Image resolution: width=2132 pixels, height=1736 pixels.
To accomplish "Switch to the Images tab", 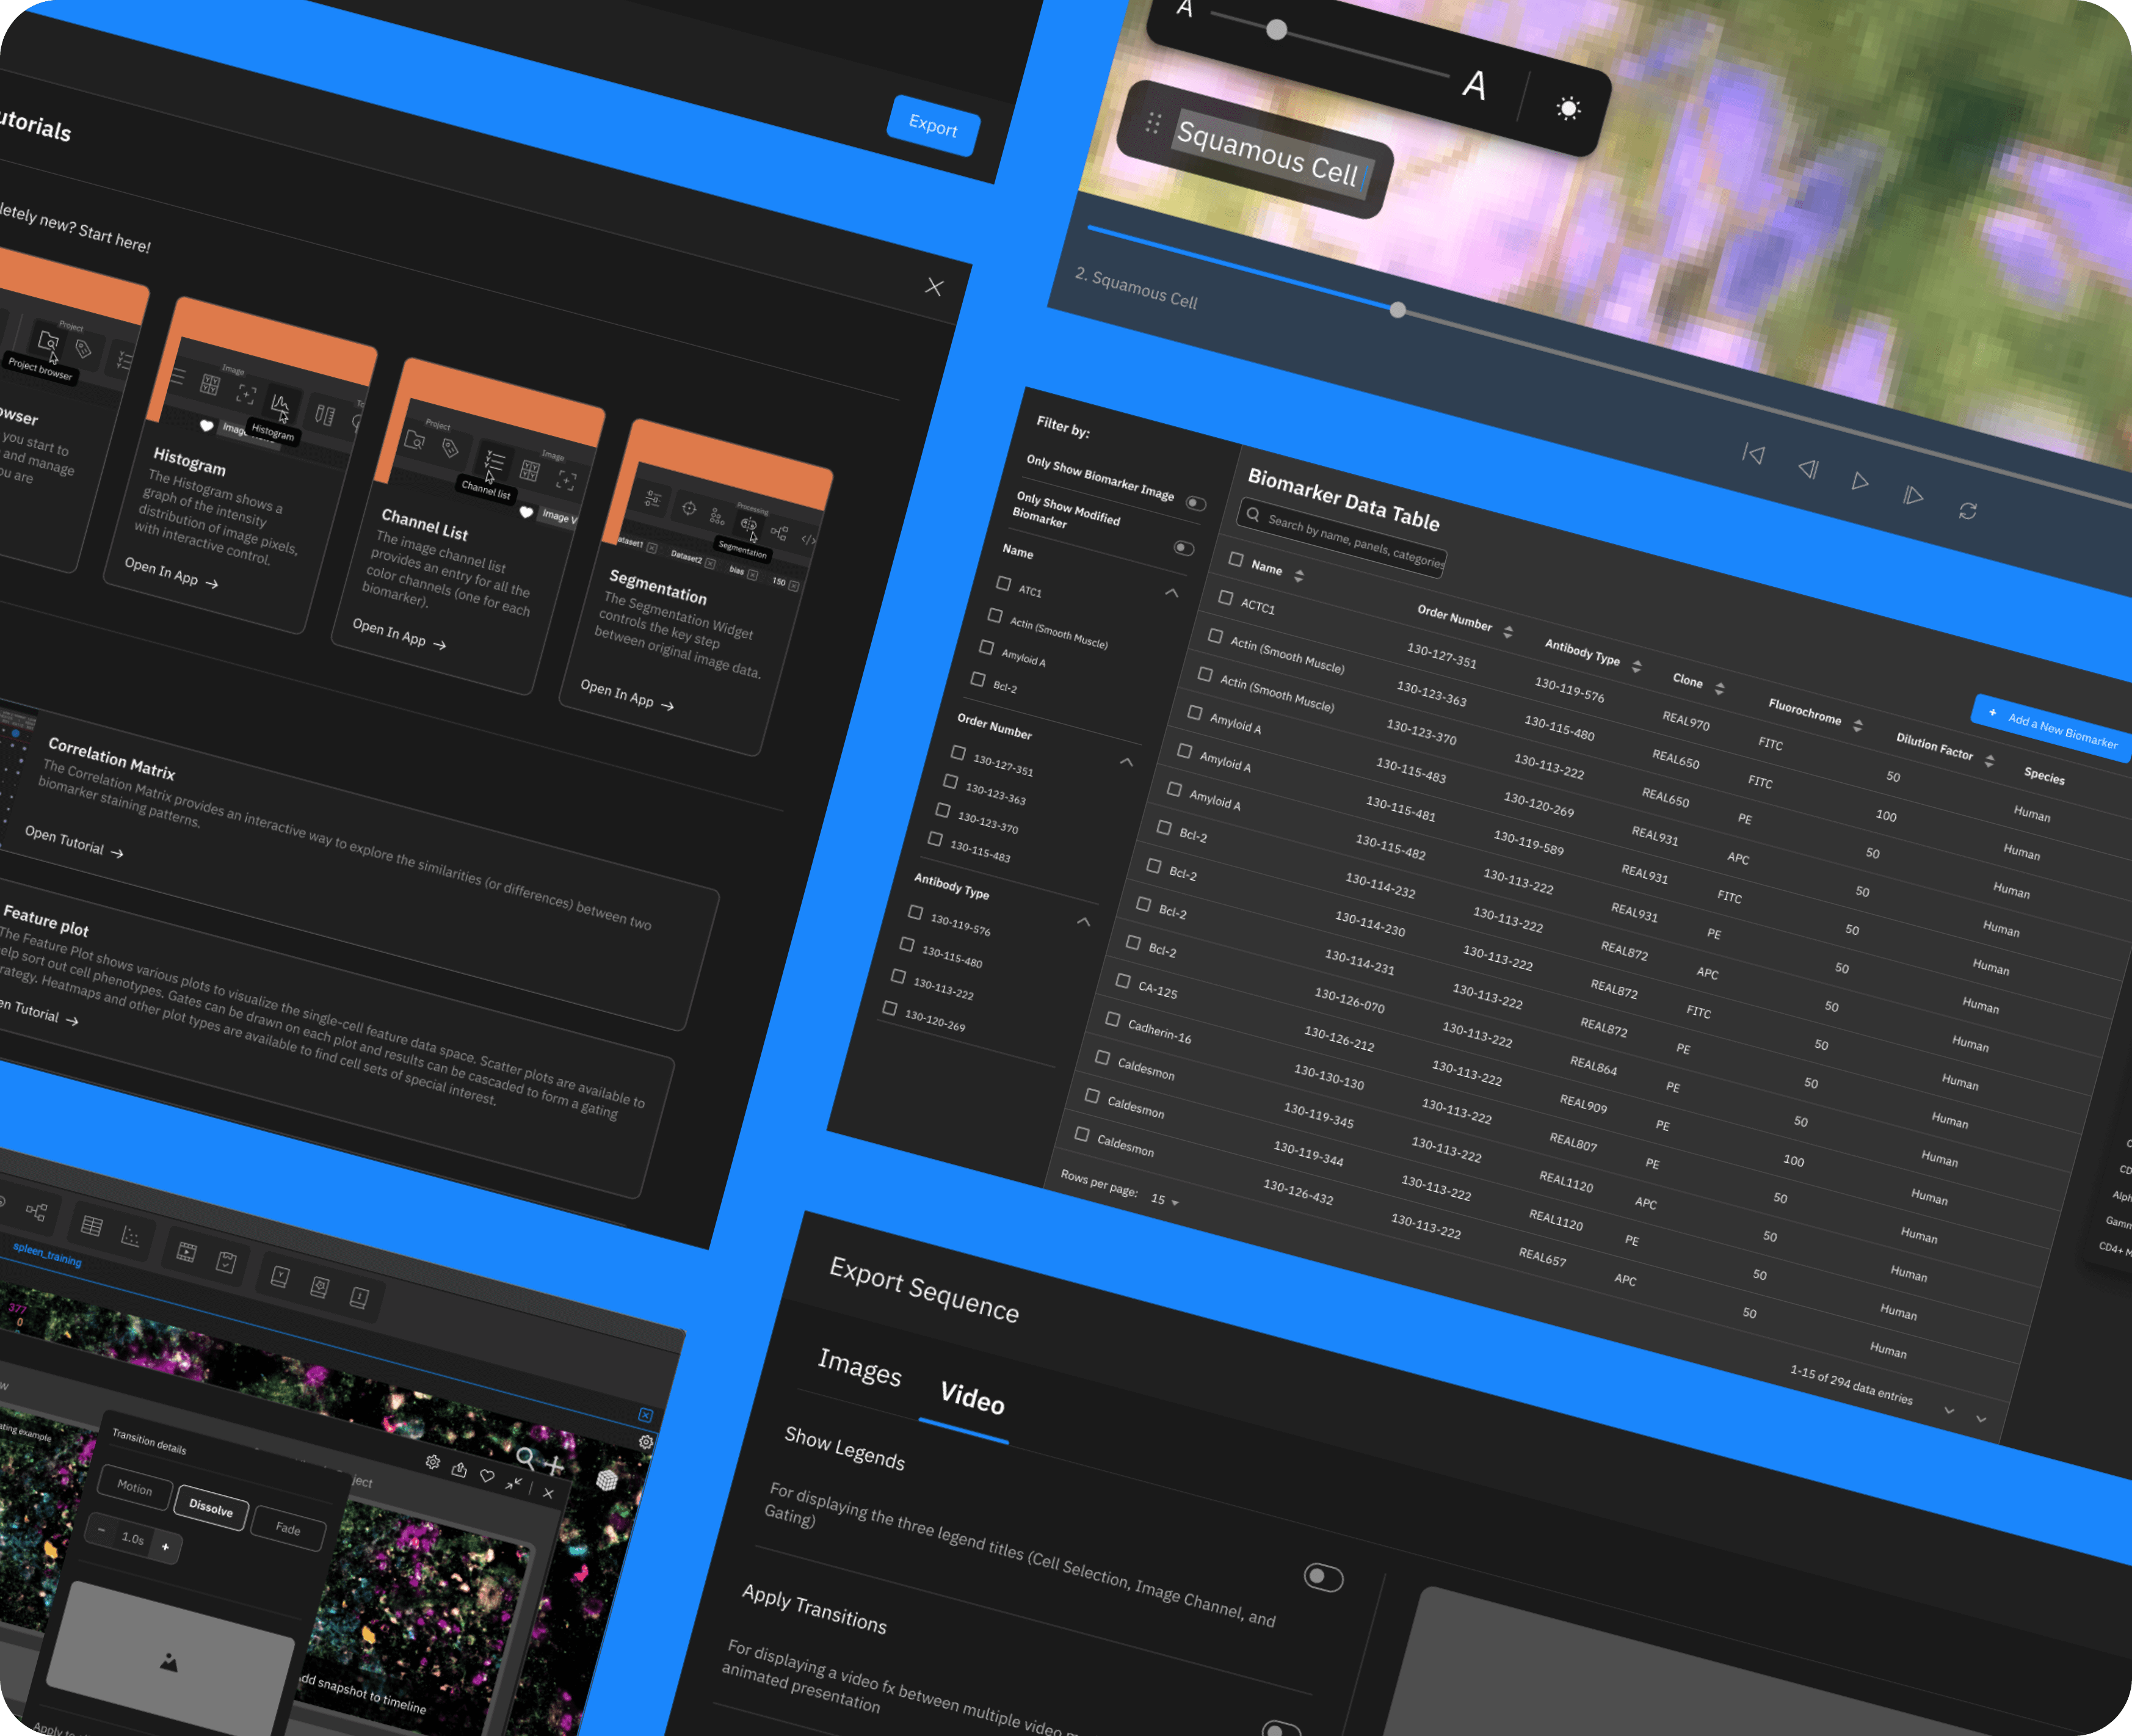I will [859, 1367].
